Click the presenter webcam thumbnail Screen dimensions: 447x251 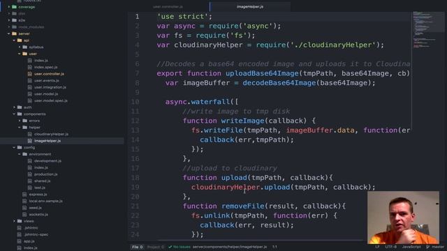click(x=403, y=218)
